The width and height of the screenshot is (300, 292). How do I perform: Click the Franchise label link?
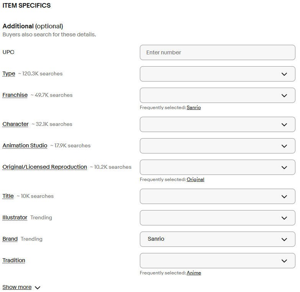point(15,95)
